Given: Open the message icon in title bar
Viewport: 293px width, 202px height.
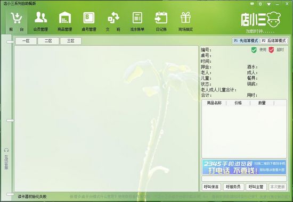Looking at the screenshot, I should [252, 4].
